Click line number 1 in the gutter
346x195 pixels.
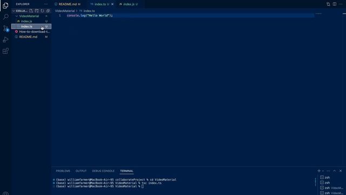pyautogui.click(x=60, y=16)
